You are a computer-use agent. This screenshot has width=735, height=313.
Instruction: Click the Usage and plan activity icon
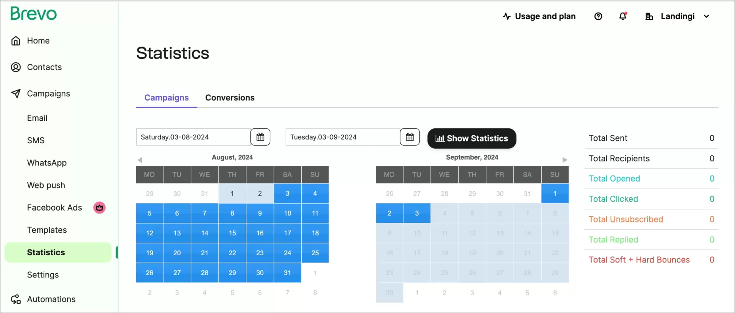click(x=506, y=16)
